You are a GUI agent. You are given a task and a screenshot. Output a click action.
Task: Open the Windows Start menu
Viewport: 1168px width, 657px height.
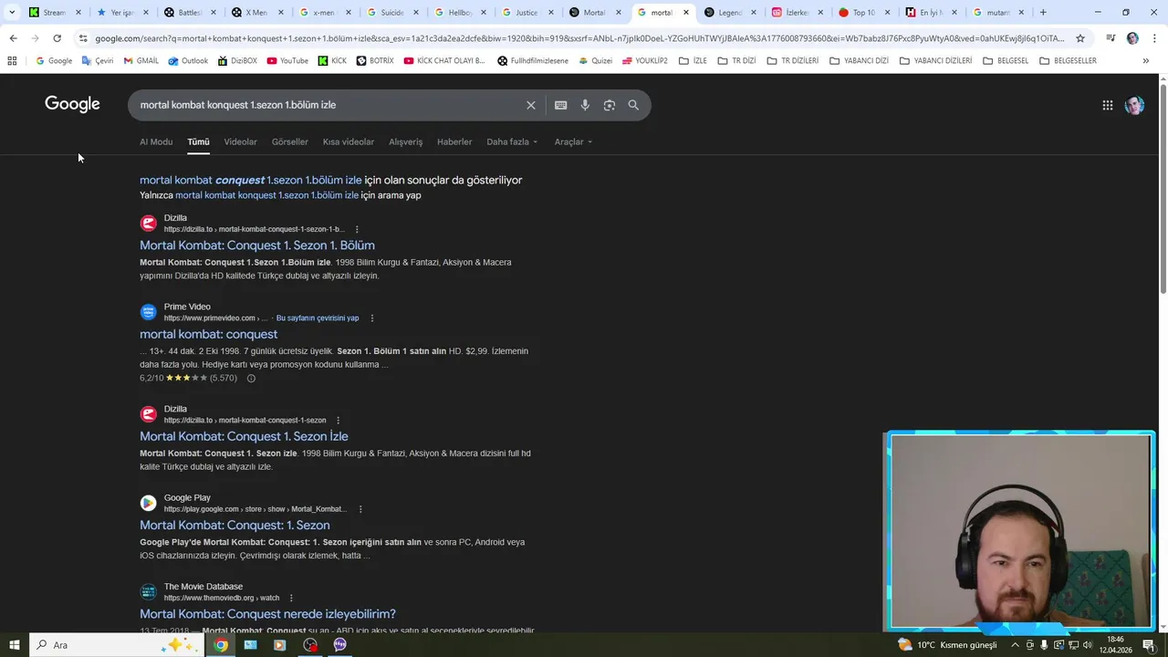point(14,644)
